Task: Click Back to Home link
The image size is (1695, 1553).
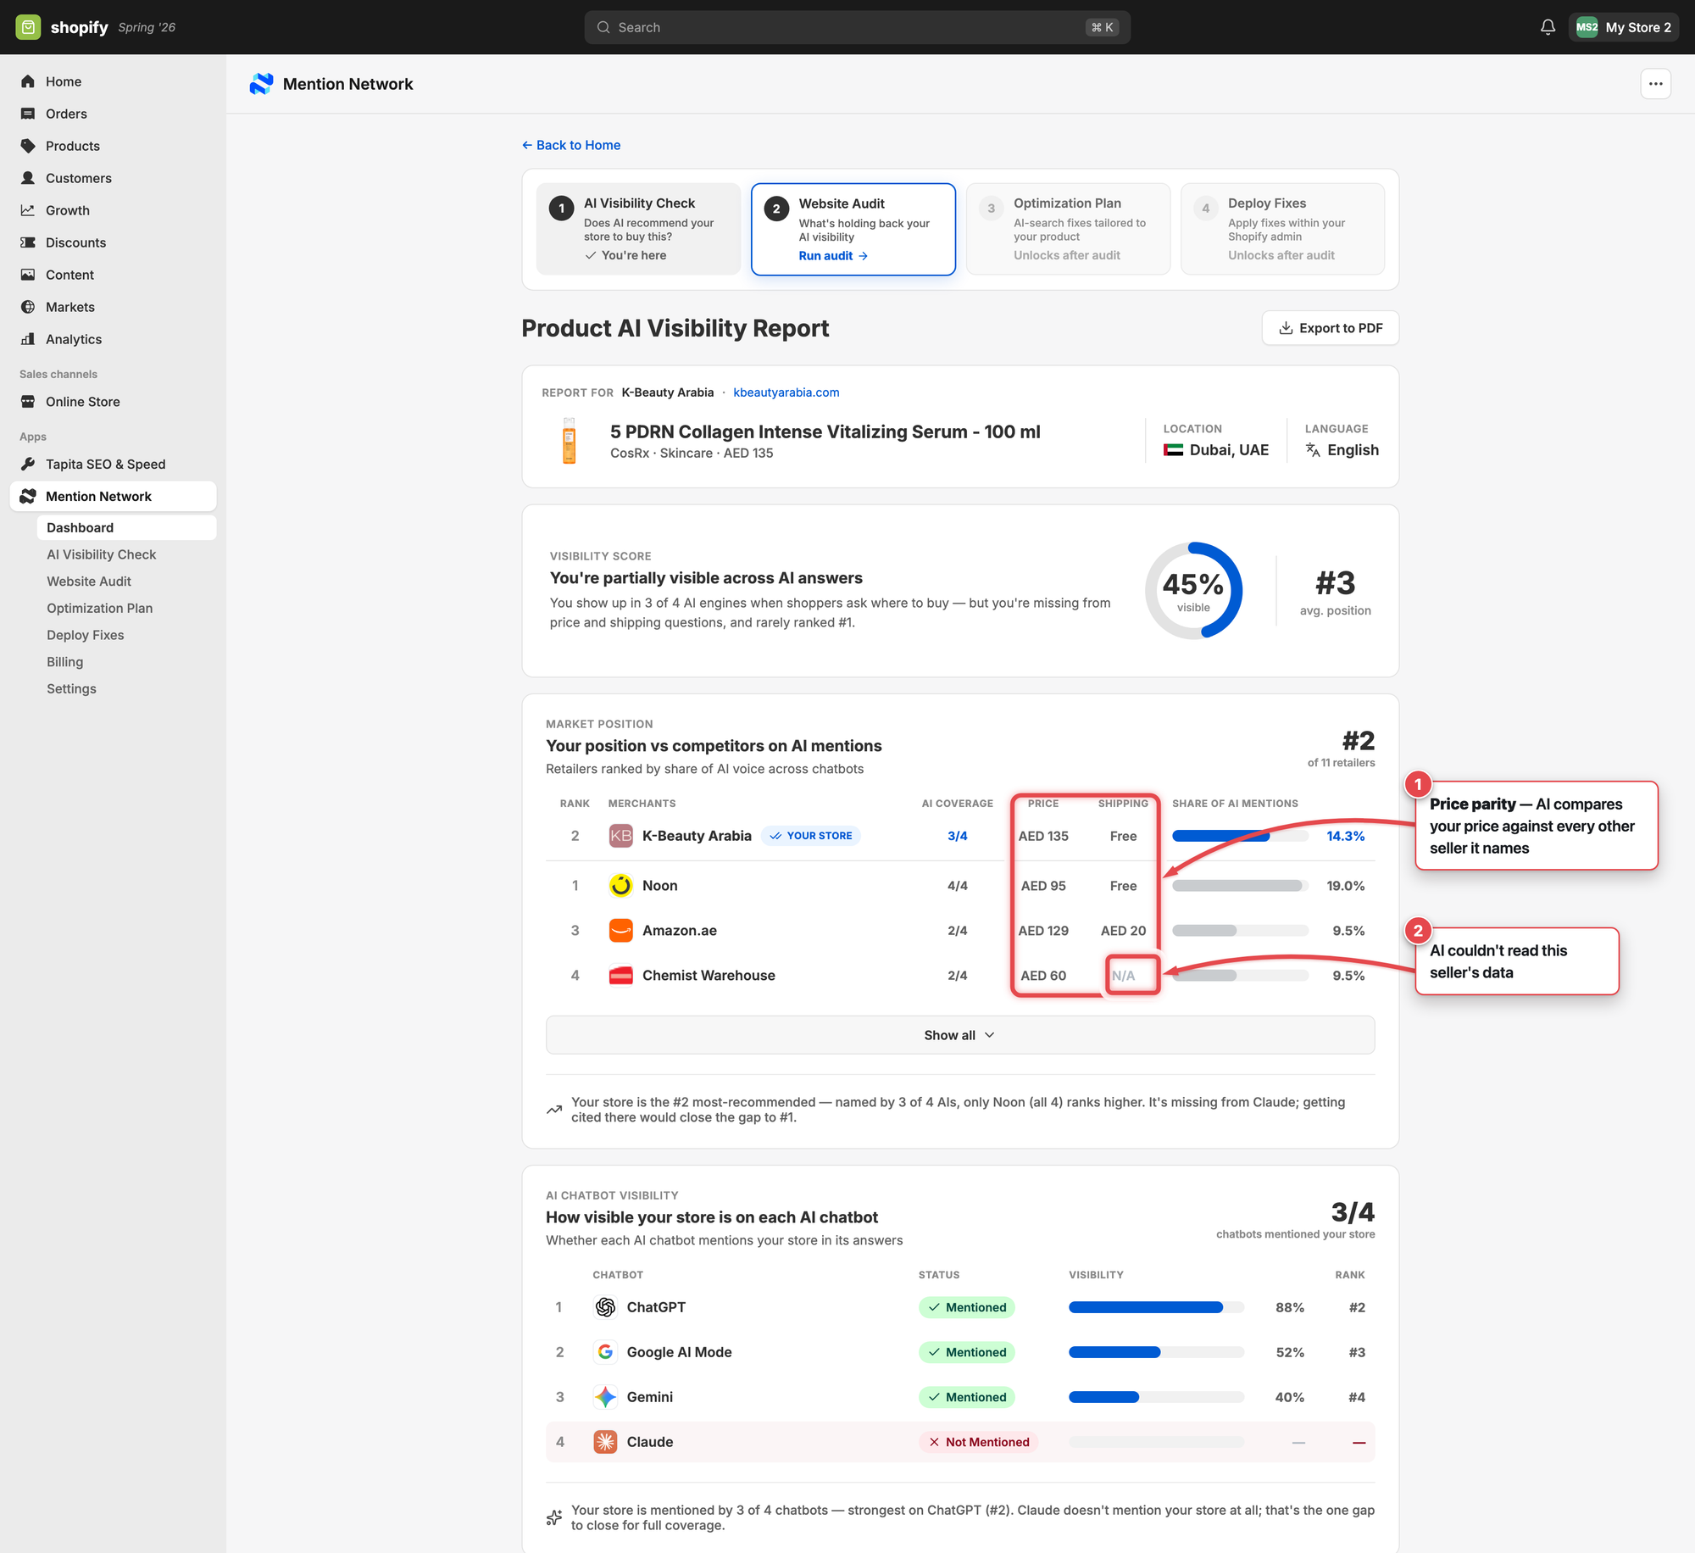Action: pos(571,145)
